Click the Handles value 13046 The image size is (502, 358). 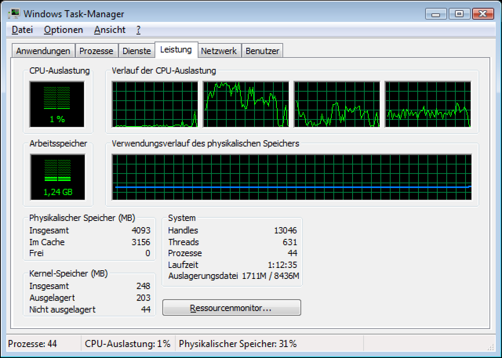coord(286,231)
